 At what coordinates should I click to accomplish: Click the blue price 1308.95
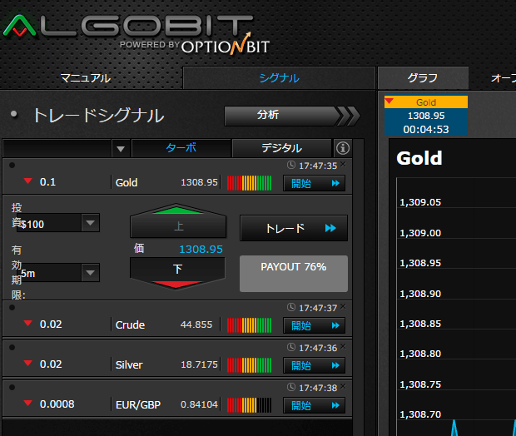coord(201,250)
